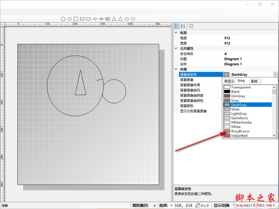
Task: Click the 图形数目 status bar entry
Action: 144,206
